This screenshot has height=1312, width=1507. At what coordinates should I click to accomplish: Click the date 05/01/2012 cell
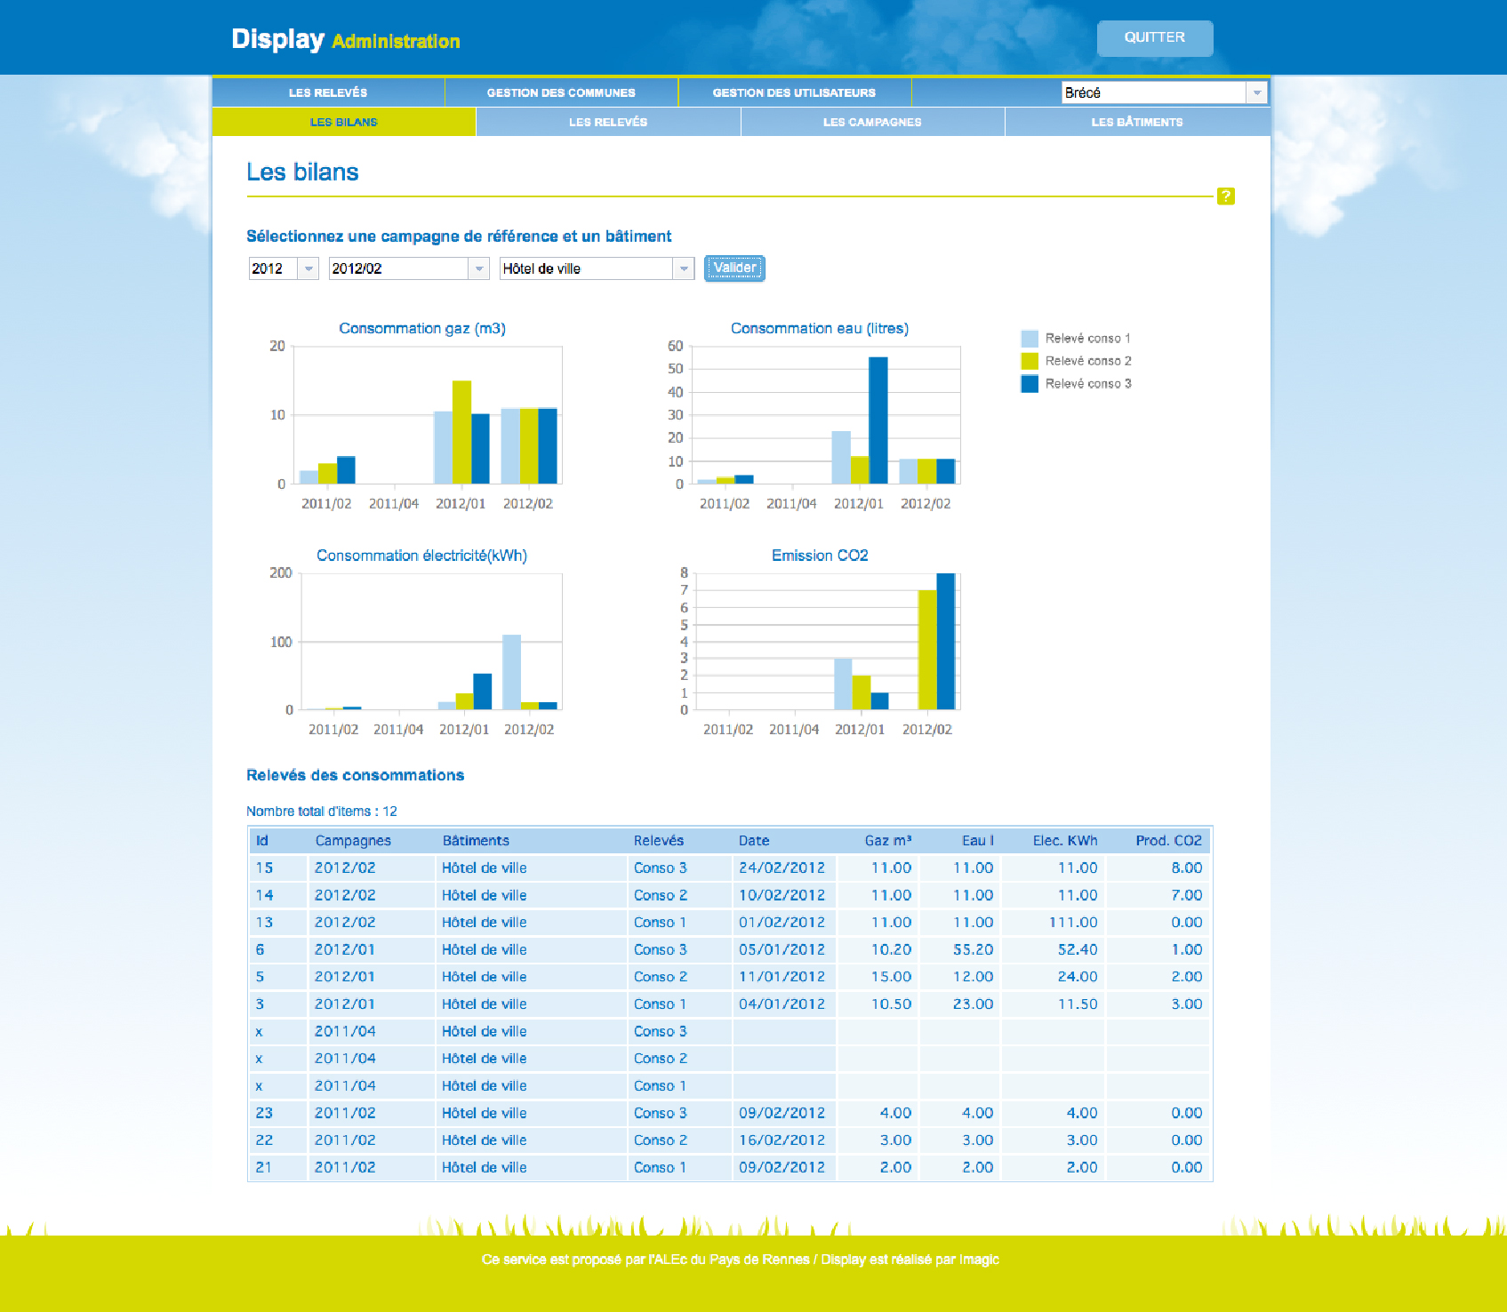782,949
